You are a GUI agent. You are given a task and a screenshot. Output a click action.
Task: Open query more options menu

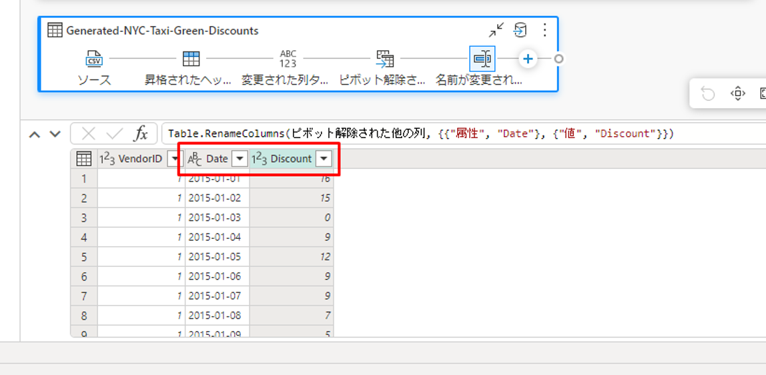(x=544, y=30)
